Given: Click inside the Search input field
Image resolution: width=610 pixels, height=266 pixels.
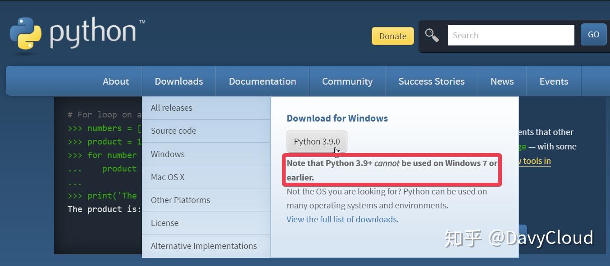Looking at the screenshot, I should [x=511, y=35].
